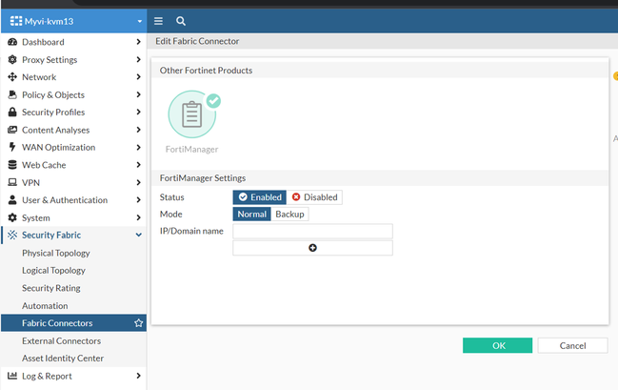This screenshot has height=390, width=618.
Task: Click the IP/Domain name input field
Action: pos(312,231)
